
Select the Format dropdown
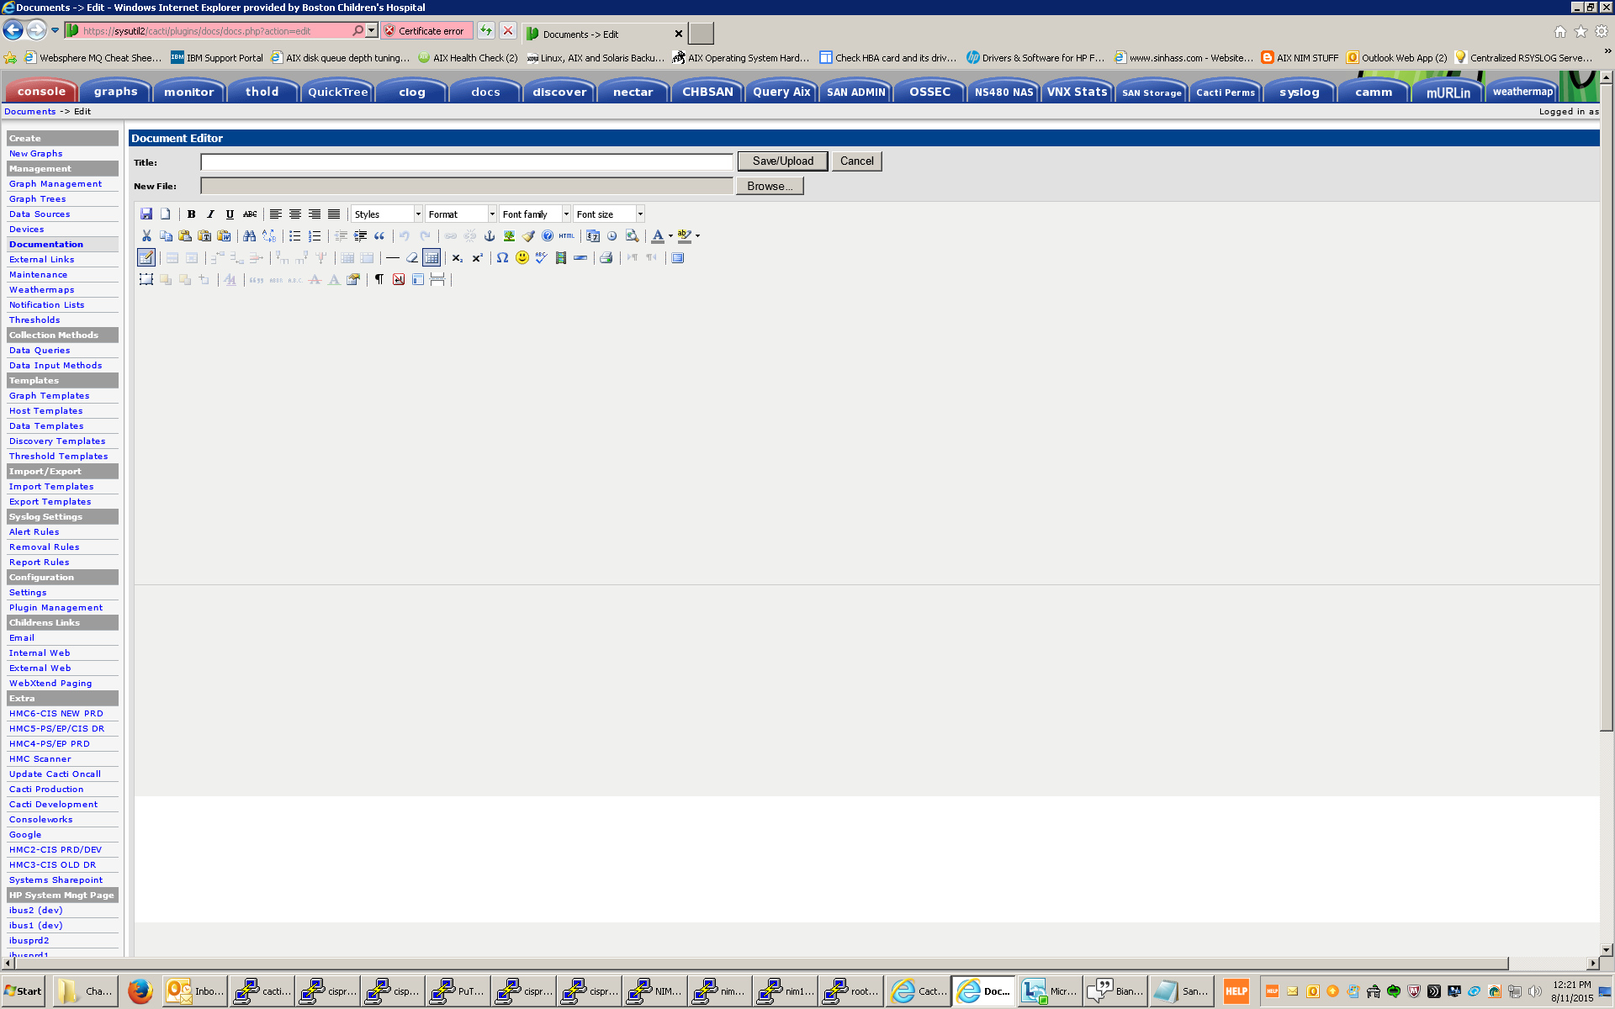(459, 213)
